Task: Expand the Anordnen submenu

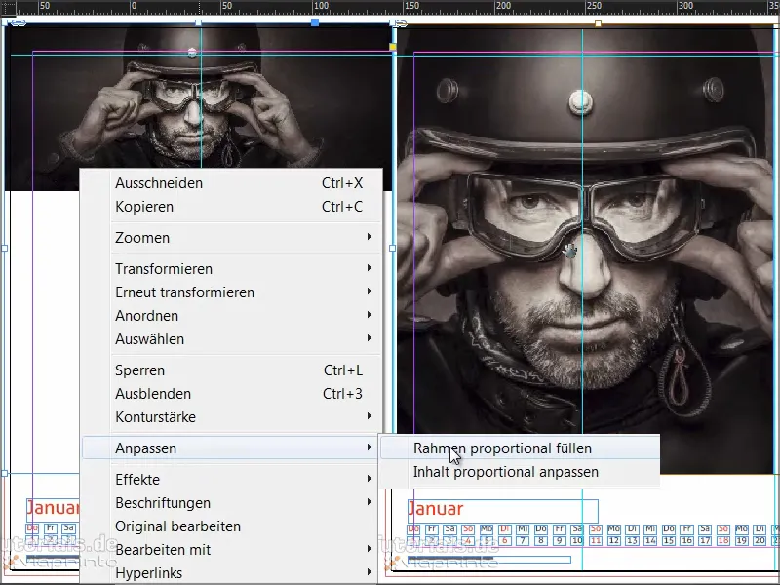Action: coord(146,316)
